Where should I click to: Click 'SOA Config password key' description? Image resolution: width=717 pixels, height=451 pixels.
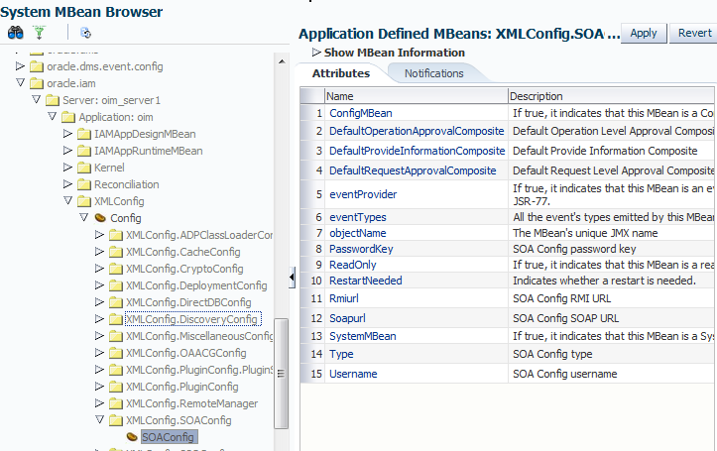574,249
